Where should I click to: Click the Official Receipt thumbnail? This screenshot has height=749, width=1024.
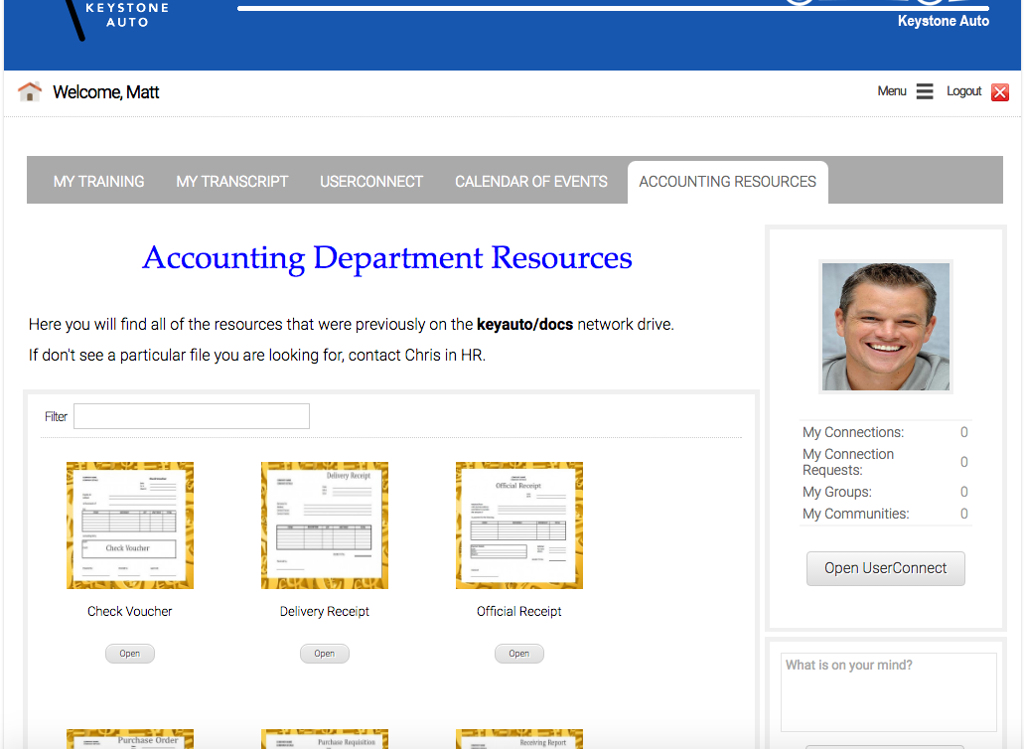click(x=519, y=525)
